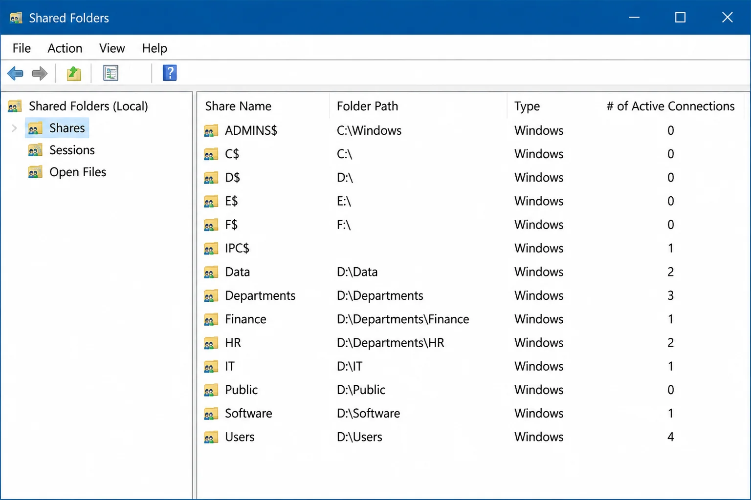Click the D:\Public folder path

[361, 390]
